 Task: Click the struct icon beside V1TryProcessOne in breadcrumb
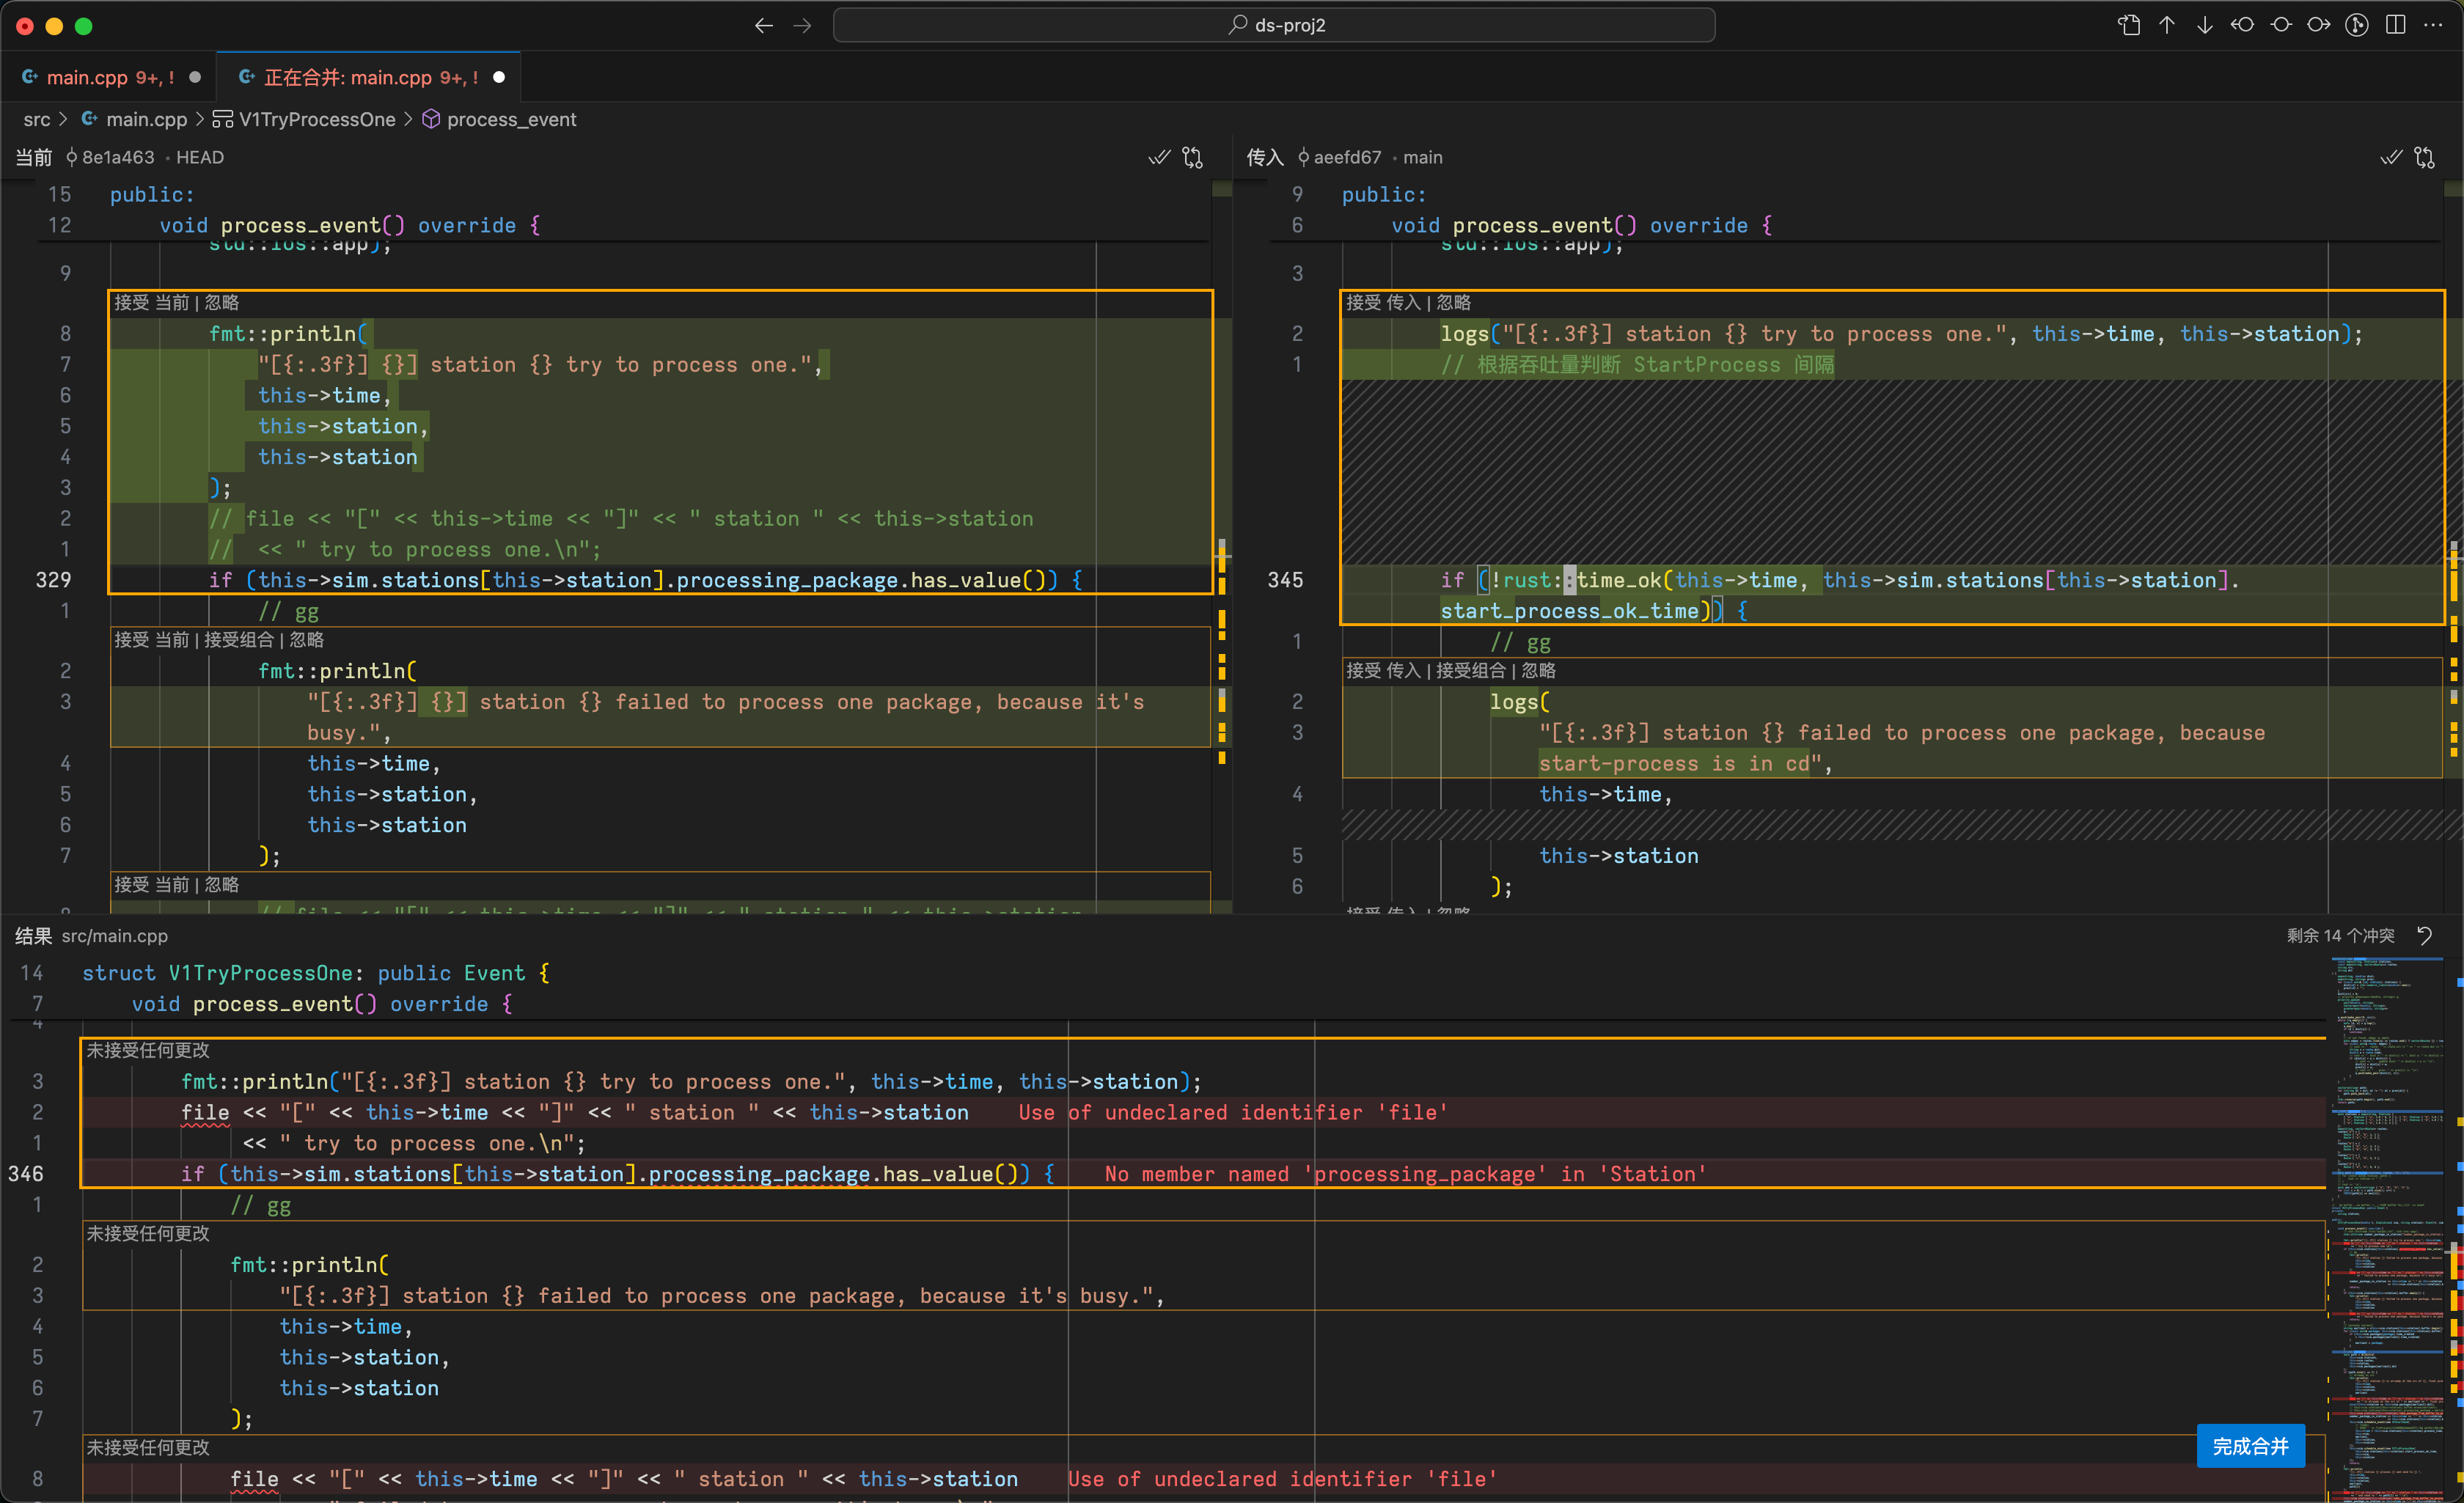point(223,119)
